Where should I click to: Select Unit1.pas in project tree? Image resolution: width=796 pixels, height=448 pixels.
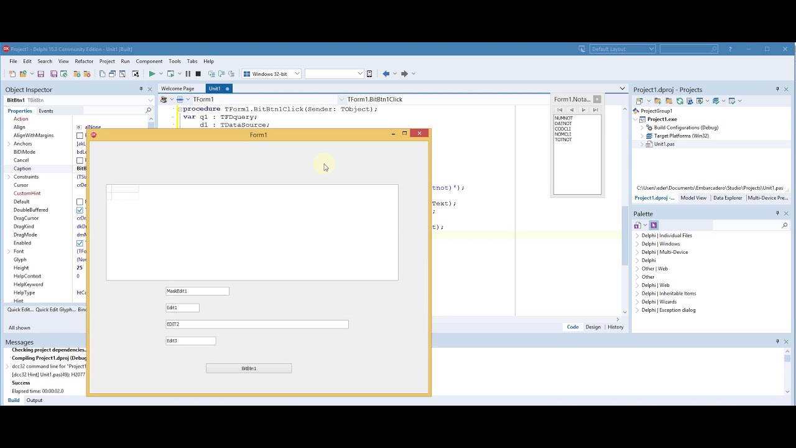tap(664, 144)
